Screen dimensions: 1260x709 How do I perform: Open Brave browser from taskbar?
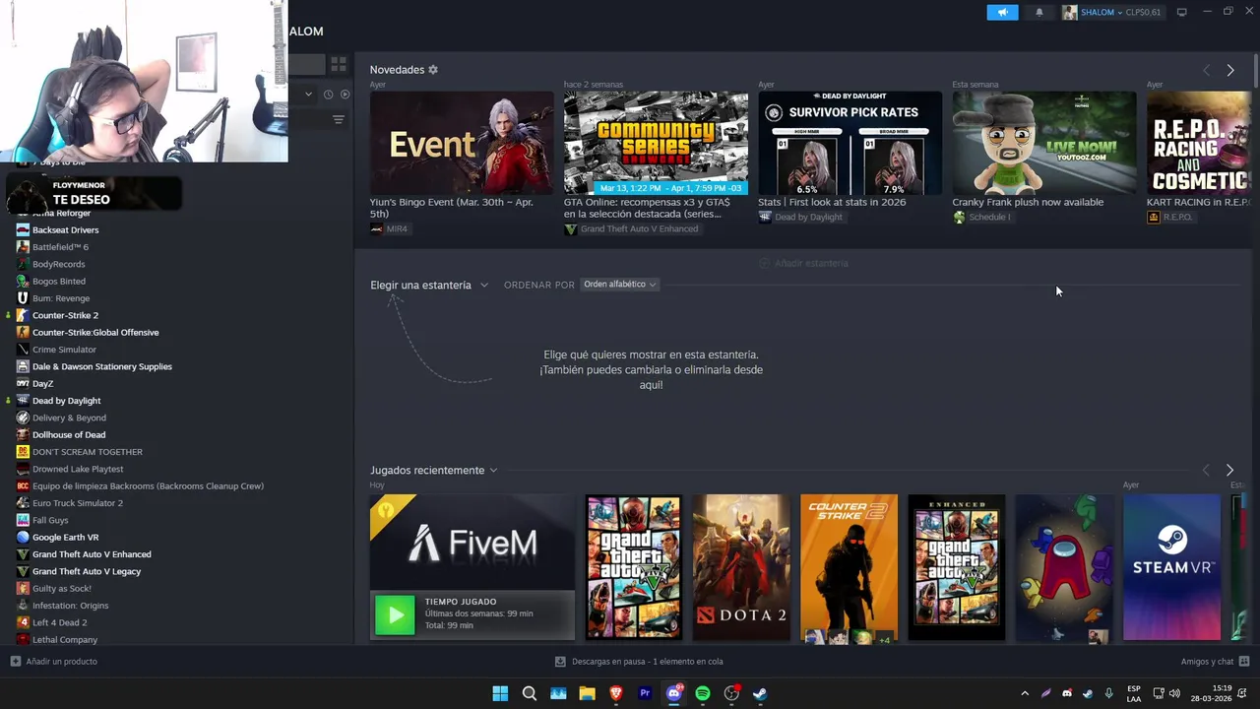pos(616,693)
